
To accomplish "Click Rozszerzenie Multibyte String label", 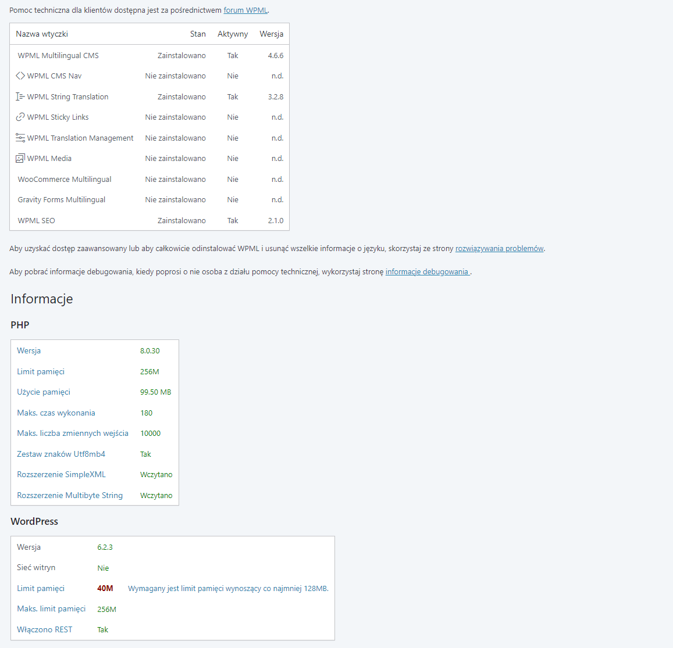I will 70,495.
